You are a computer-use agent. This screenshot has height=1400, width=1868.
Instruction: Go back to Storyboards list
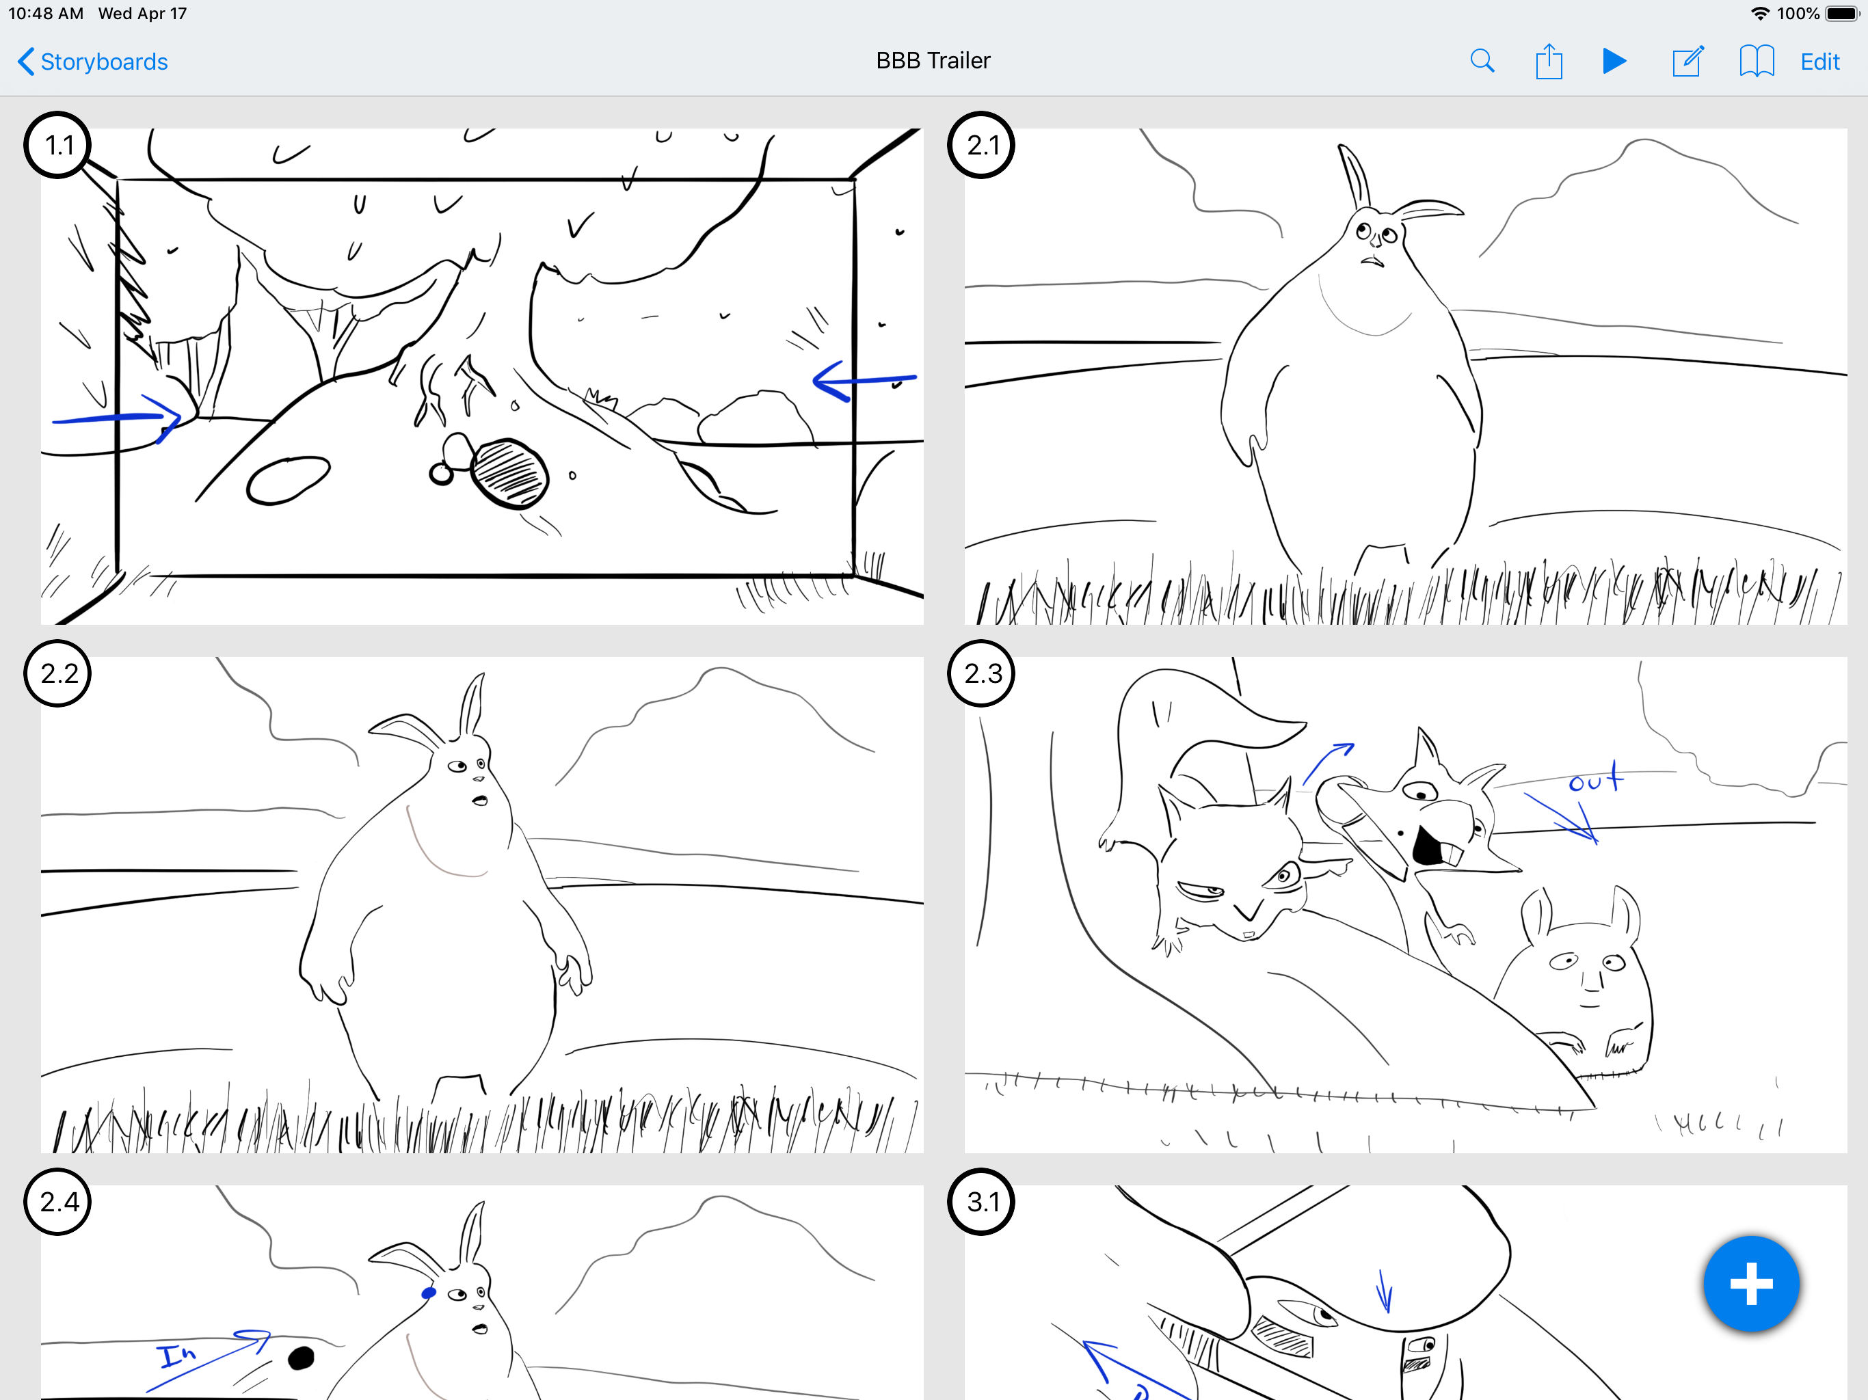pyautogui.click(x=104, y=62)
